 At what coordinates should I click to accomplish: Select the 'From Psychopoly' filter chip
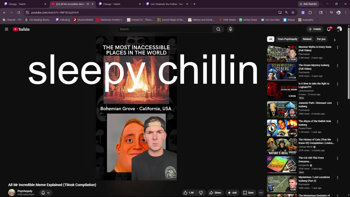pyautogui.click(x=287, y=39)
